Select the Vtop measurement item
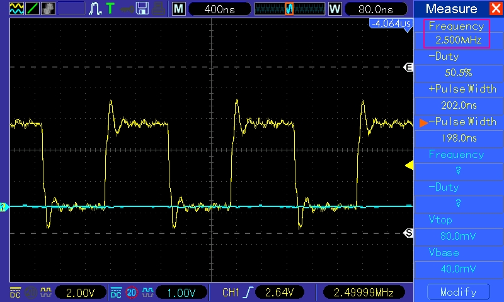This screenshot has height=302, width=504. pos(440,220)
